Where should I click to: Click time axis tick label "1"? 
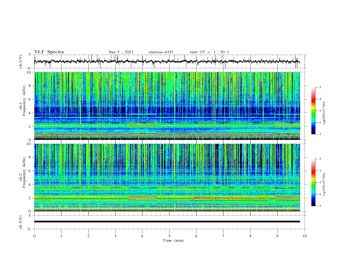pos(61,236)
